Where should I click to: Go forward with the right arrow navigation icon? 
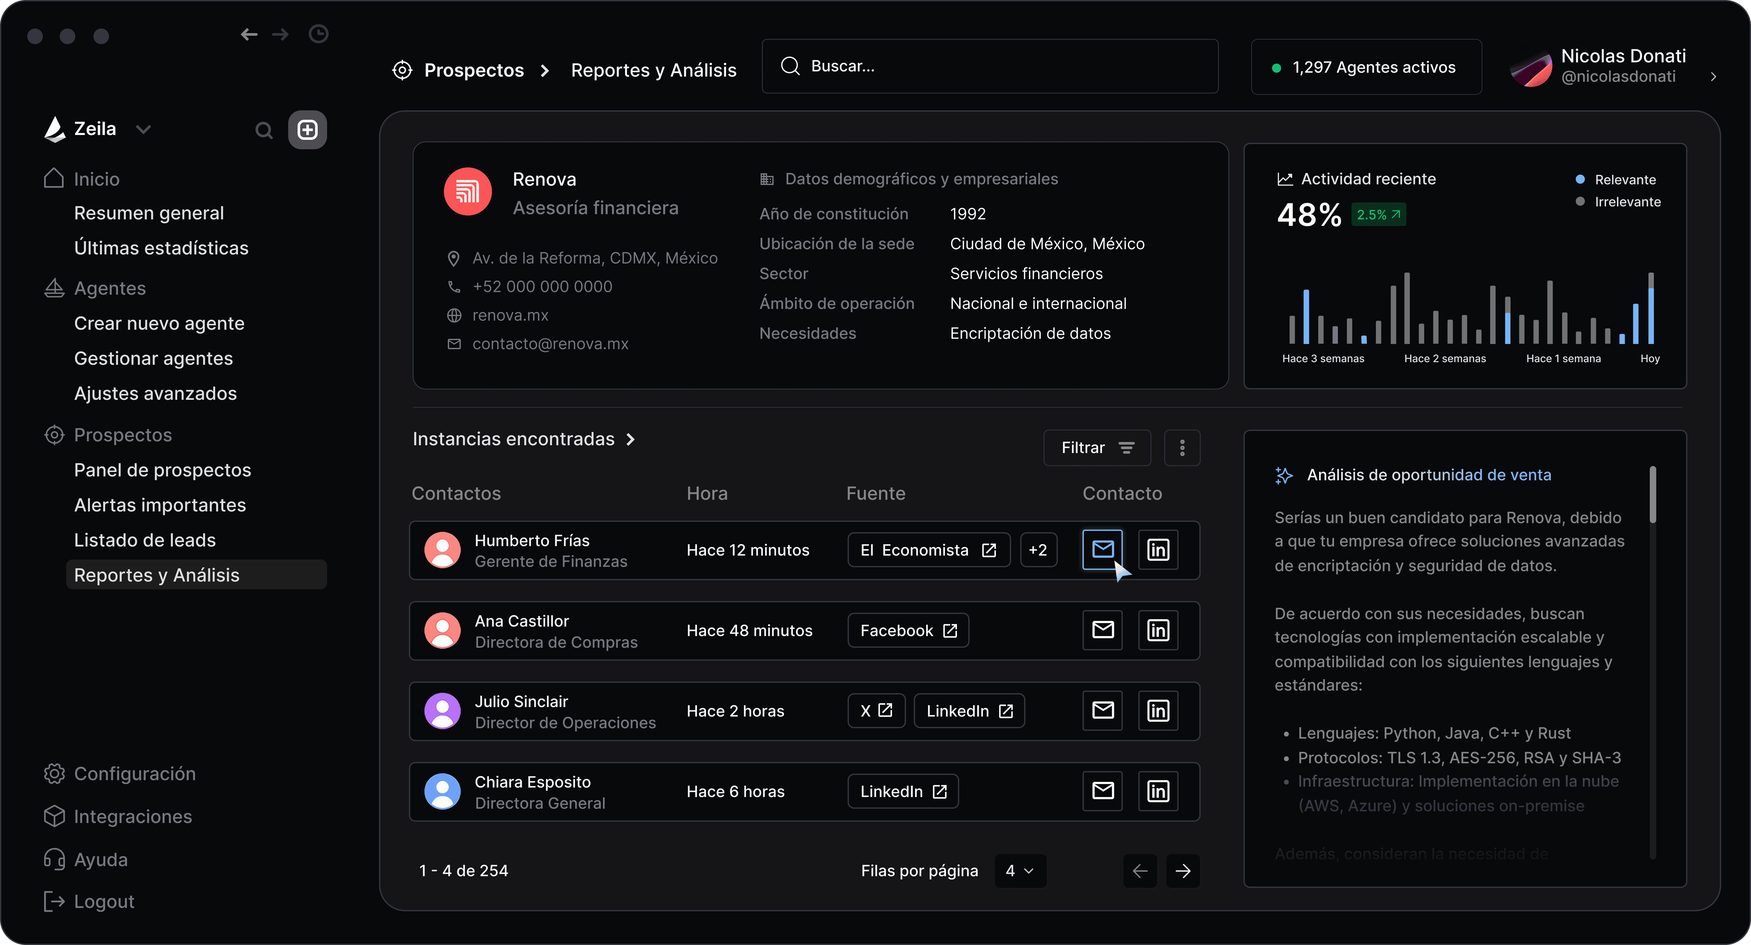[x=281, y=34]
